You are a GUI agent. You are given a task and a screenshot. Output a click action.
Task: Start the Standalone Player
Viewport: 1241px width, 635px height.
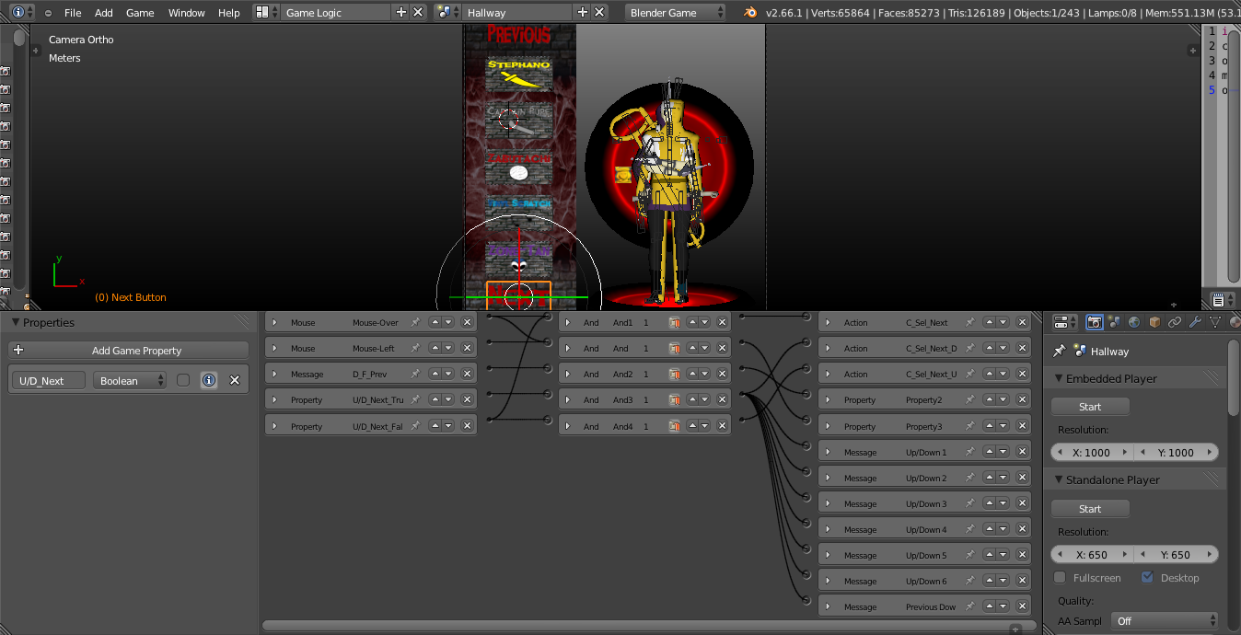(x=1090, y=508)
